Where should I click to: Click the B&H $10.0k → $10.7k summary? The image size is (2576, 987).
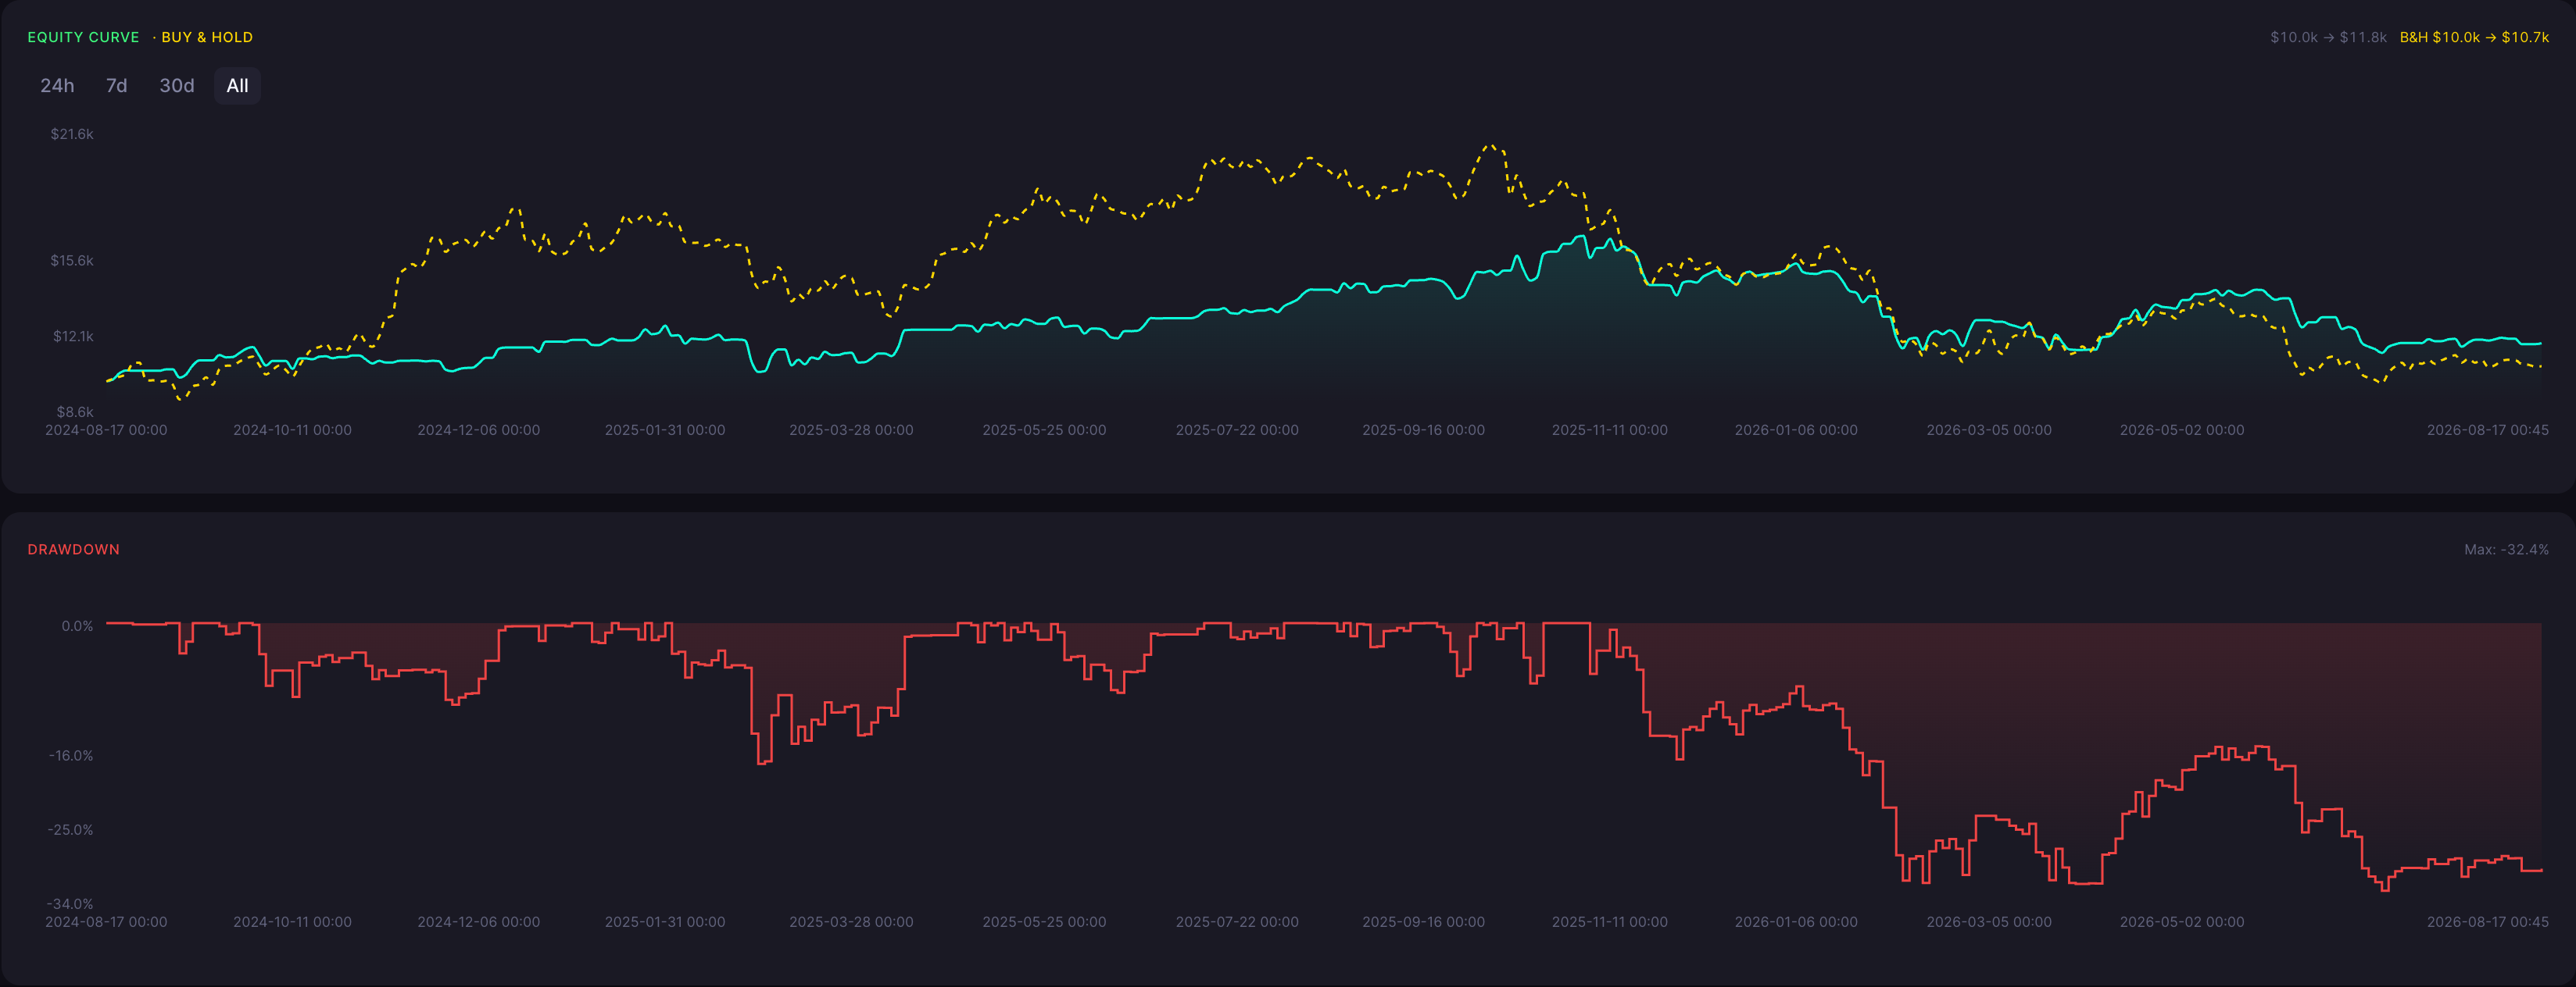[x=2474, y=37]
